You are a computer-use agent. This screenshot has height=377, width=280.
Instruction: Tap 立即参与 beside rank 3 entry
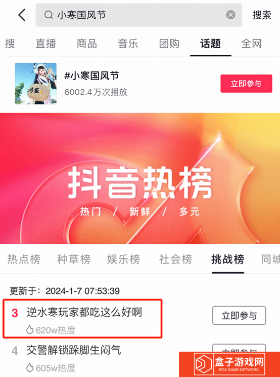click(x=239, y=316)
